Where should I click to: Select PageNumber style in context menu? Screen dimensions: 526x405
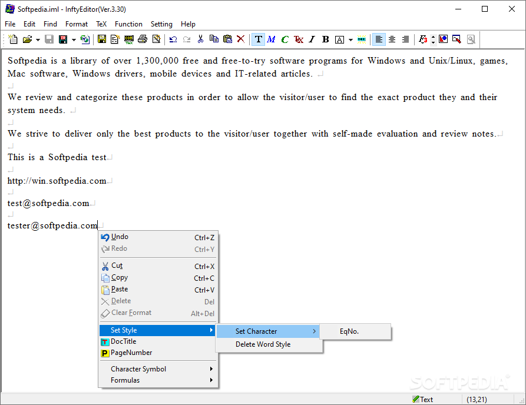point(158,353)
